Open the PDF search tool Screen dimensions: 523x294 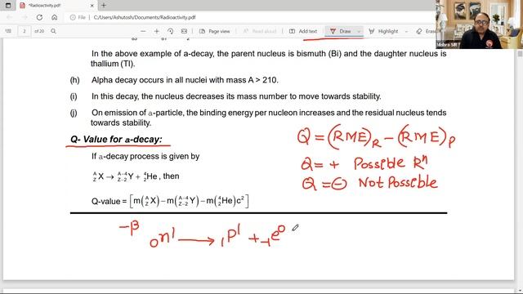pos(53,31)
